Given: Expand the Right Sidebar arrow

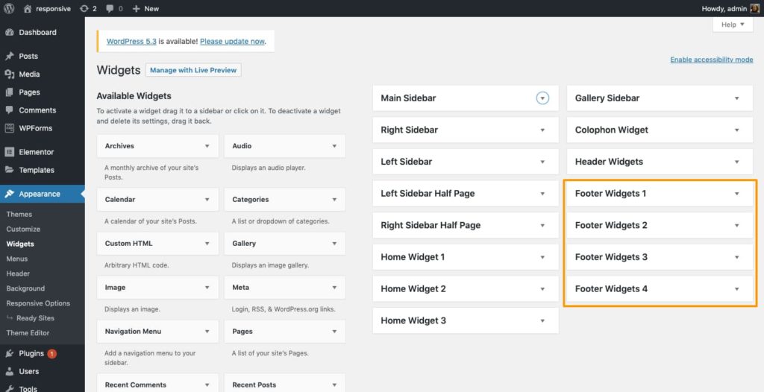Looking at the screenshot, I should click(542, 130).
